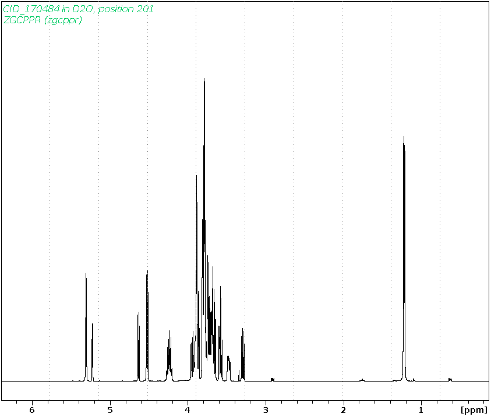The height and width of the screenshot is (417, 491).
Task: Click the axis tick label '1'
Action: pos(421,410)
